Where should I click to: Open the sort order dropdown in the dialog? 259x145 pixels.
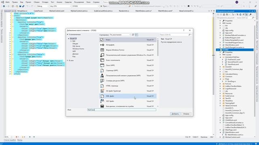click(120, 35)
